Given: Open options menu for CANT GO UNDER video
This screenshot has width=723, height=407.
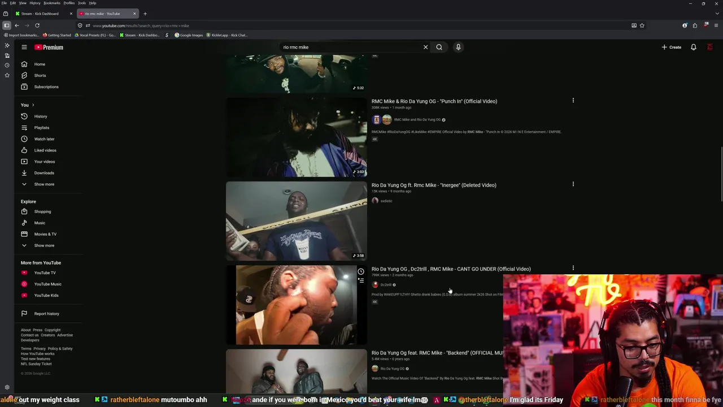Looking at the screenshot, I should point(573,268).
